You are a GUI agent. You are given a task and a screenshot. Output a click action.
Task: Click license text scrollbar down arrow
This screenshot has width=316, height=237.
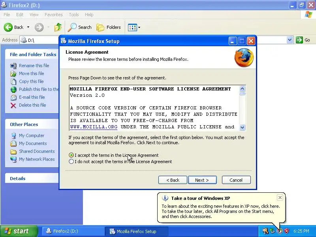[x=243, y=127]
